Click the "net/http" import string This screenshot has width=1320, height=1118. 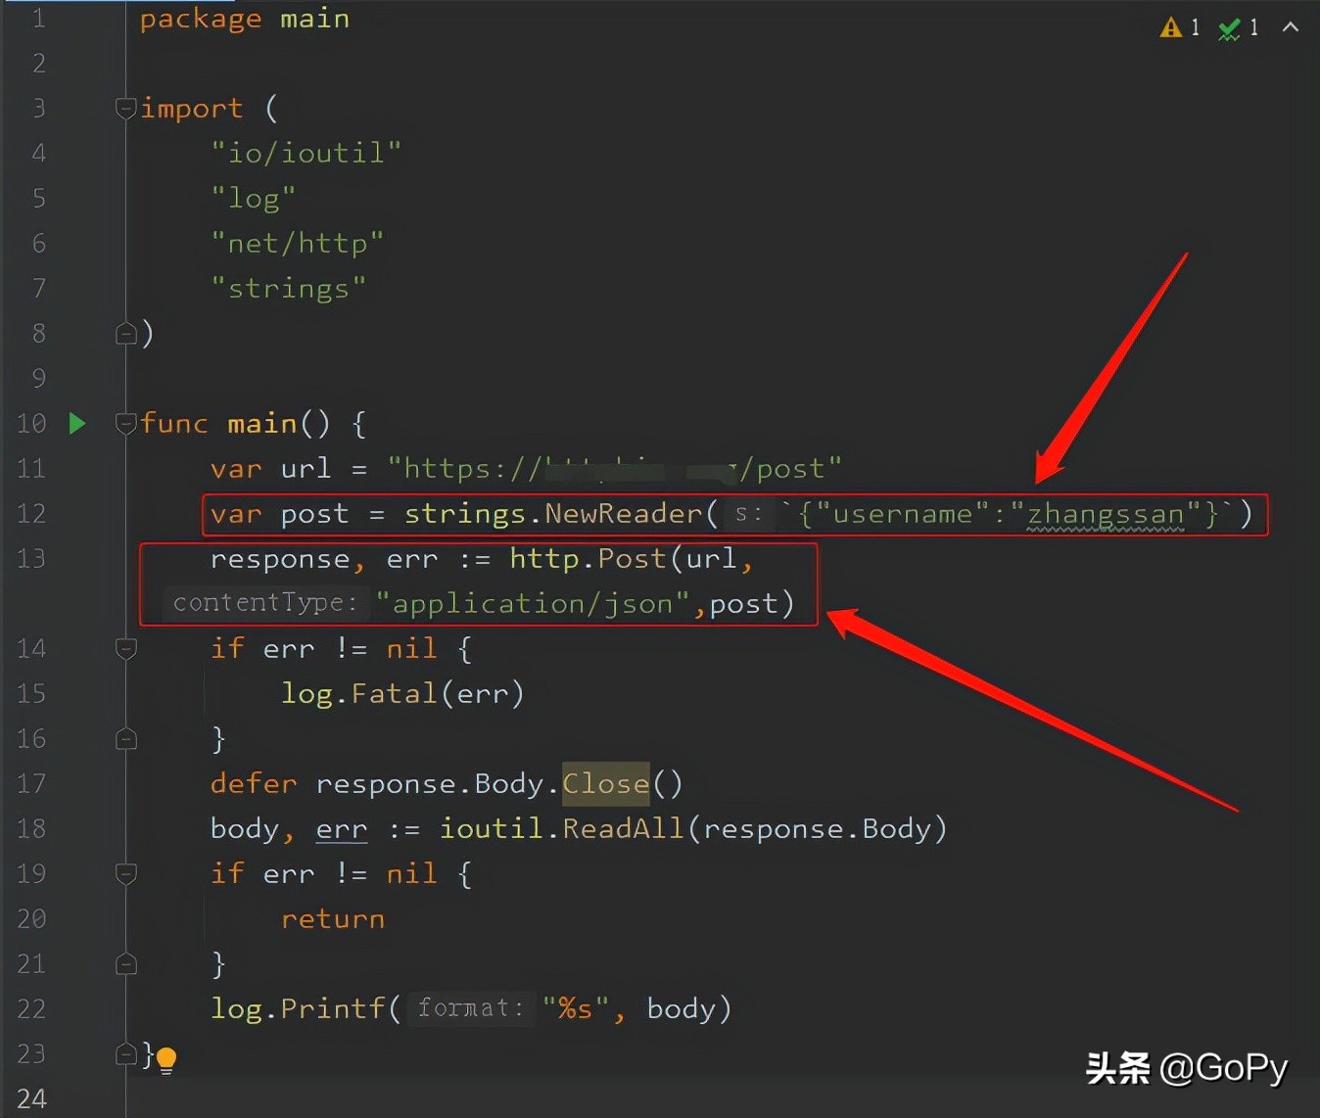298,243
